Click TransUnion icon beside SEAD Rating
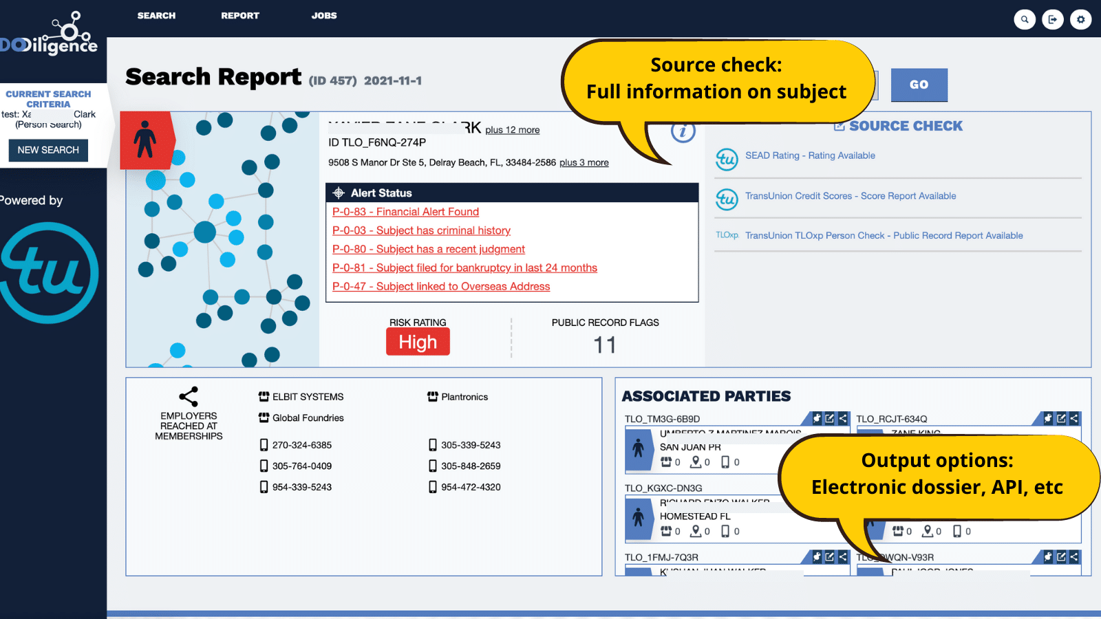 727,159
